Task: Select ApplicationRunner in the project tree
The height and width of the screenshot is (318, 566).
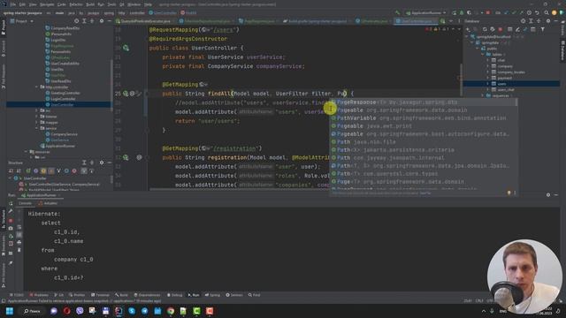Action: pos(57,146)
